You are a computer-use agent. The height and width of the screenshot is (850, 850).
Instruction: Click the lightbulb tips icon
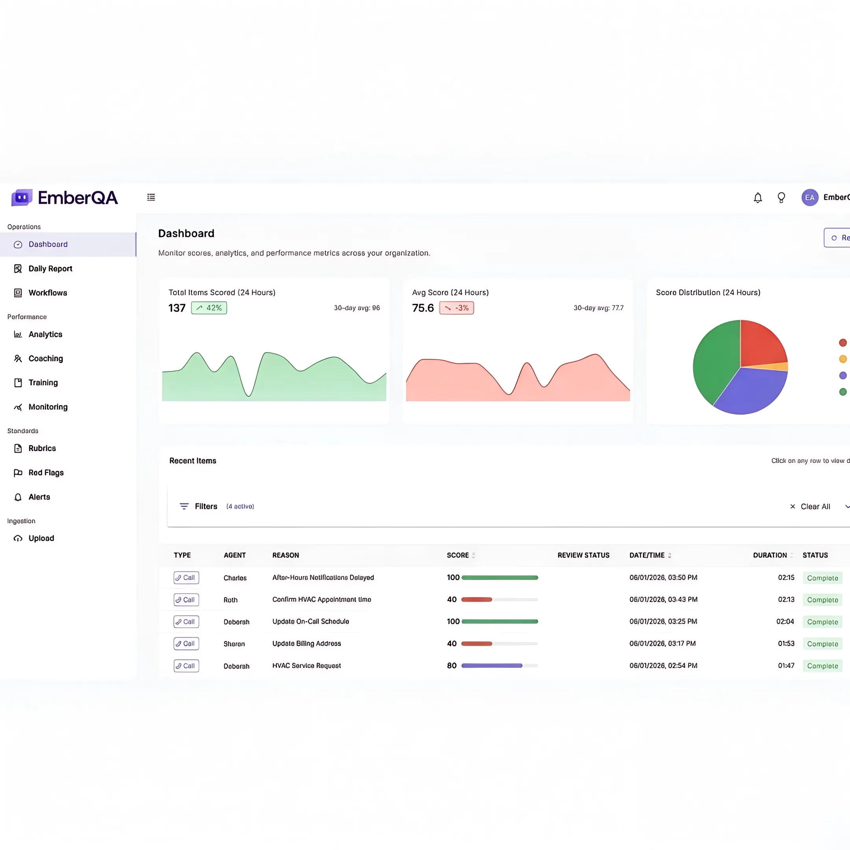click(x=782, y=198)
